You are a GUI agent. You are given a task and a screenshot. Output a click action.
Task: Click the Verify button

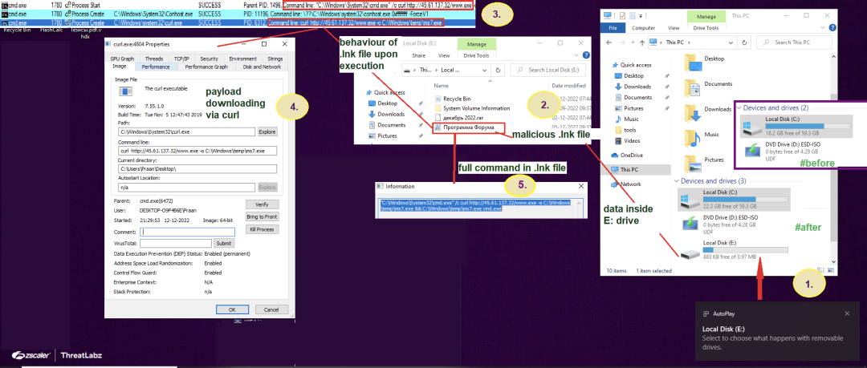pyautogui.click(x=262, y=204)
